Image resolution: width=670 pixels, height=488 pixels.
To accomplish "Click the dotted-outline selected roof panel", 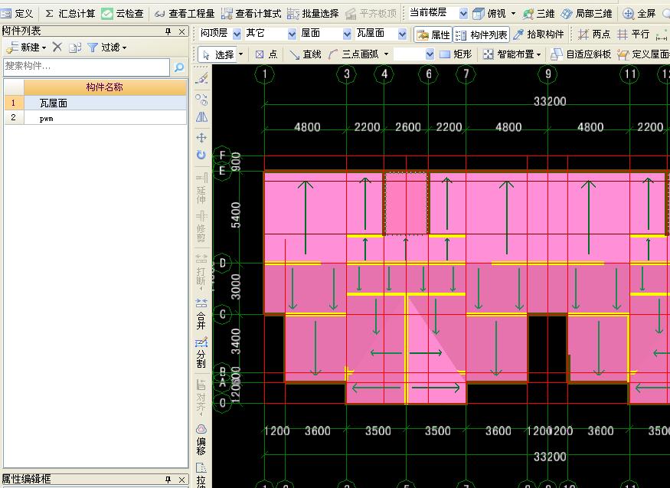I will (406, 204).
